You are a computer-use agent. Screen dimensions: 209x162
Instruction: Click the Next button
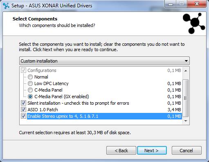point(152,151)
